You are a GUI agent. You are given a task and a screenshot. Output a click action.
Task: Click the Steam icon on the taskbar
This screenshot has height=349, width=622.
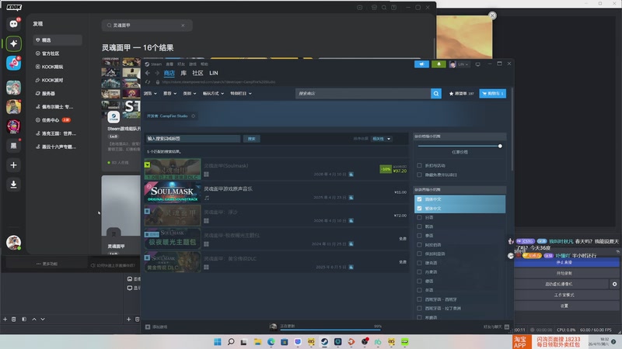pos(324,342)
